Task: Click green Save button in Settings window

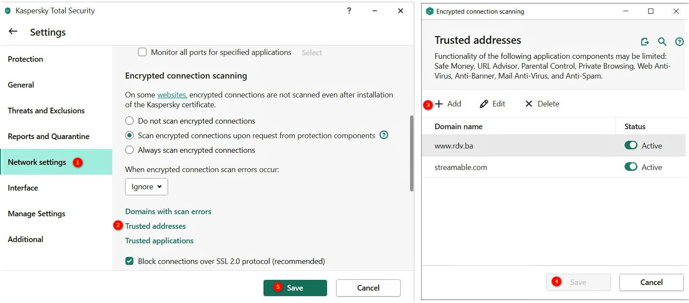Action: [295, 288]
